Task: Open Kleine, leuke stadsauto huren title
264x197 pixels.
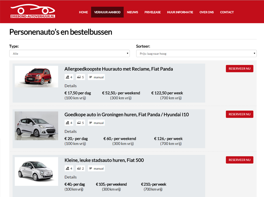Action: click(x=104, y=160)
